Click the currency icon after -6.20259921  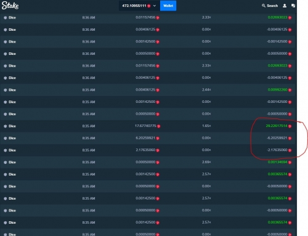coord(290,138)
